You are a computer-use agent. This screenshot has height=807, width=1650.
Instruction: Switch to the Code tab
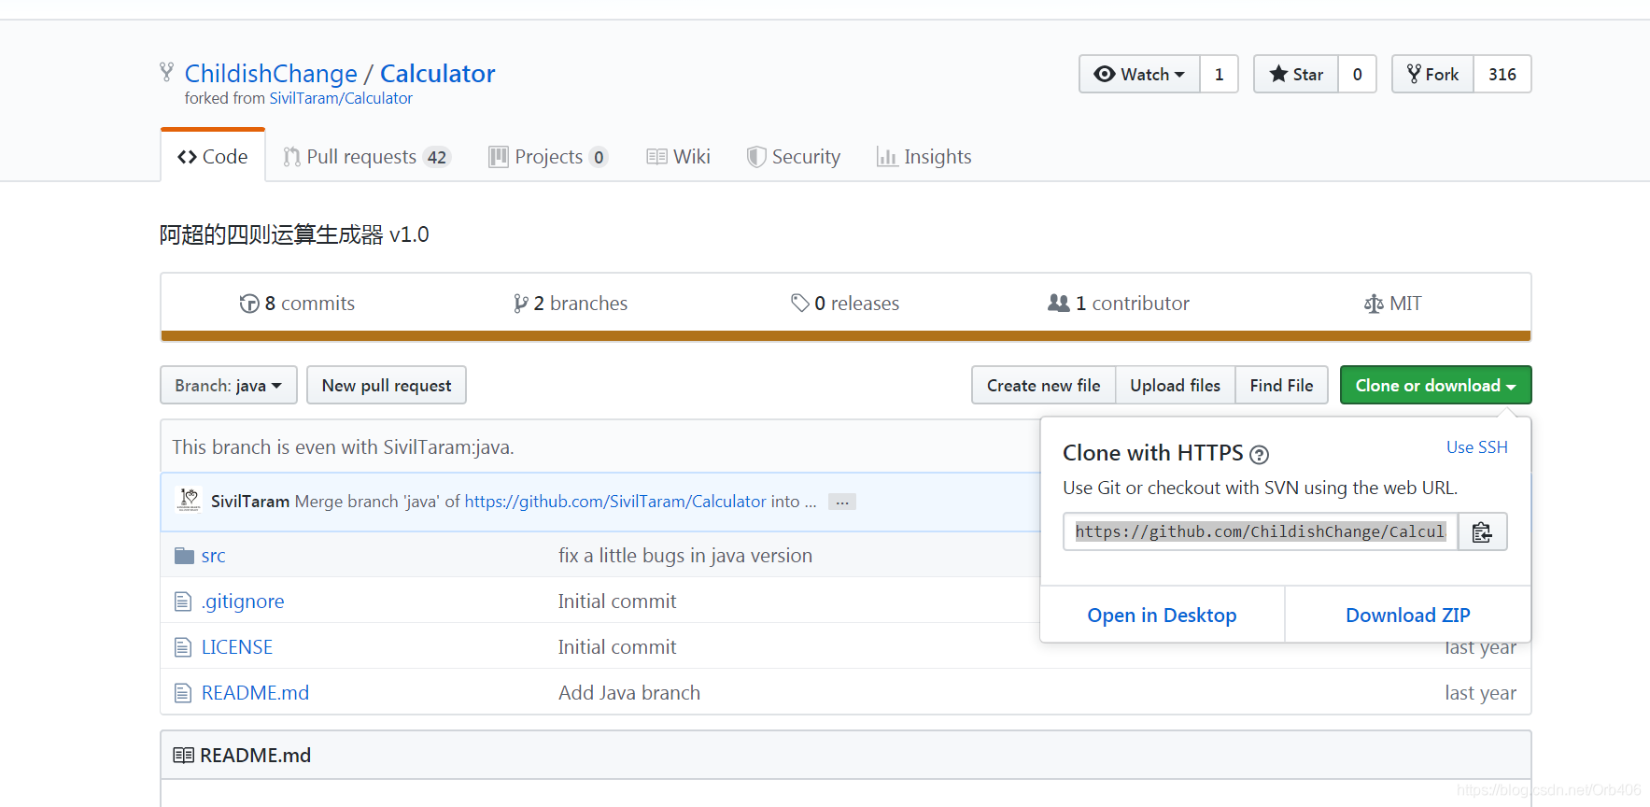click(x=213, y=156)
